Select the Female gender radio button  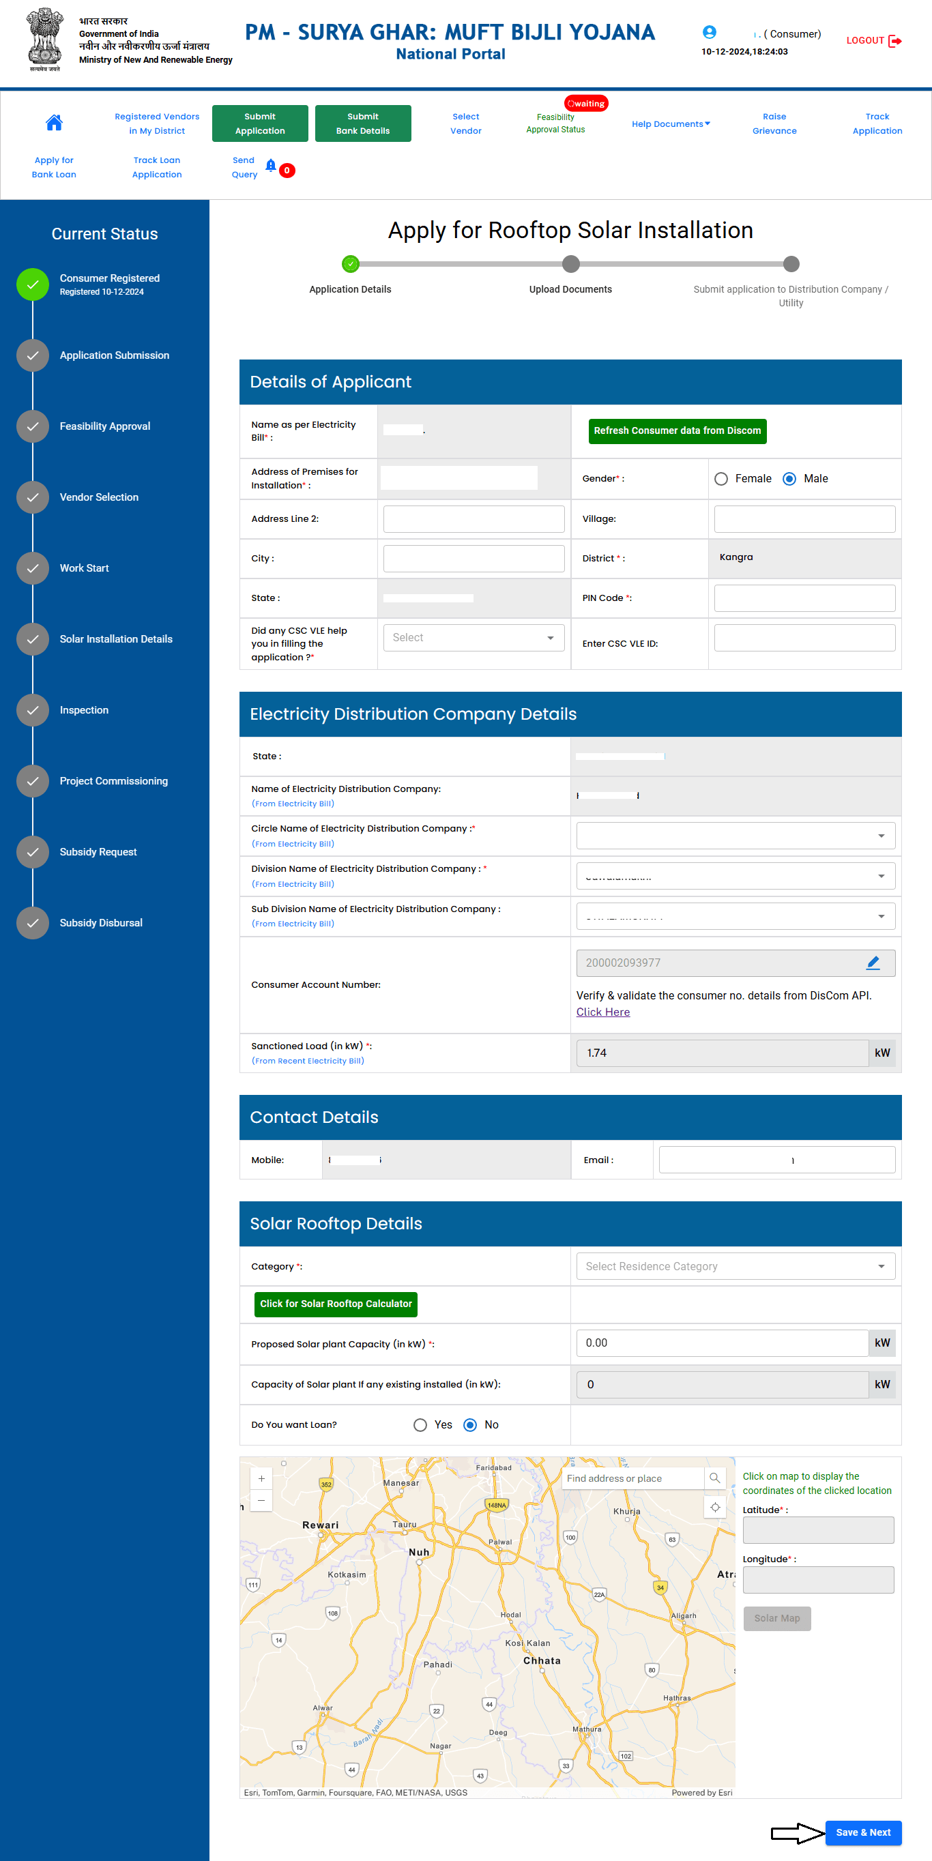point(720,479)
